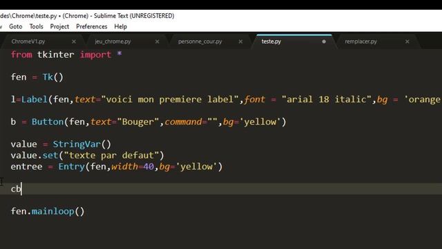Click 'set' in value.set line
The height and width of the screenshot is (249, 442).
[50, 155]
